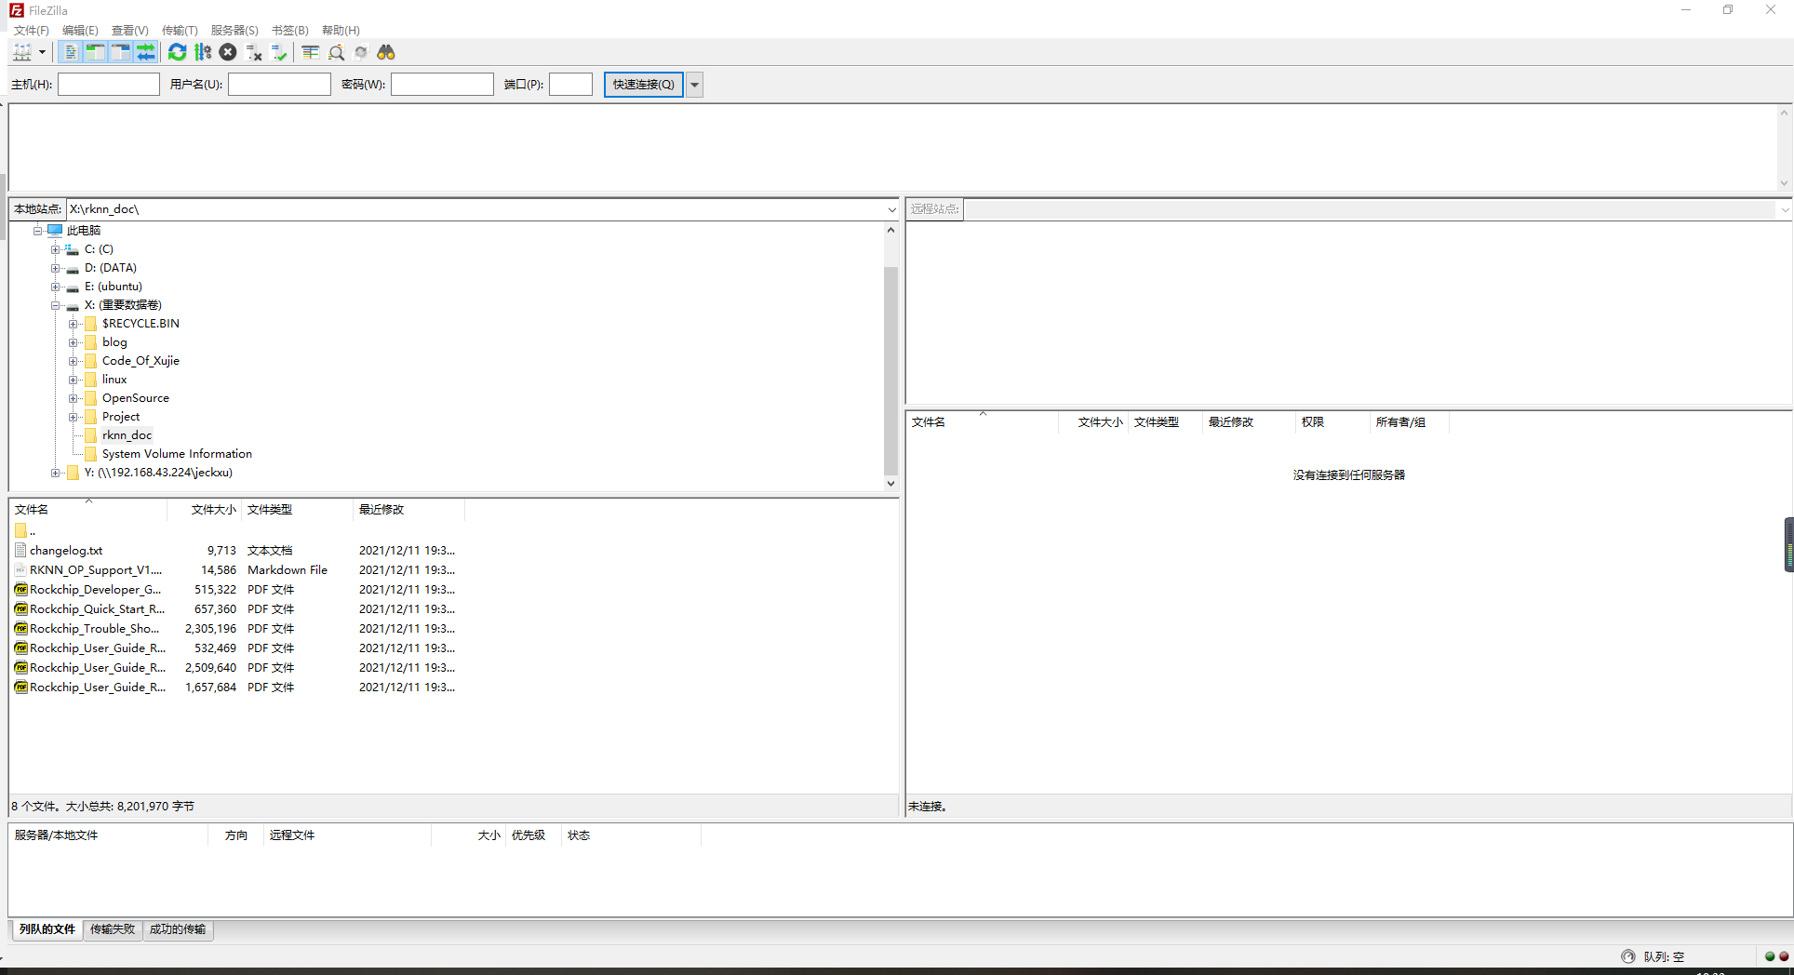The height and width of the screenshot is (975, 1794).
Task: Refresh the file and folder lists
Action: (178, 52)
